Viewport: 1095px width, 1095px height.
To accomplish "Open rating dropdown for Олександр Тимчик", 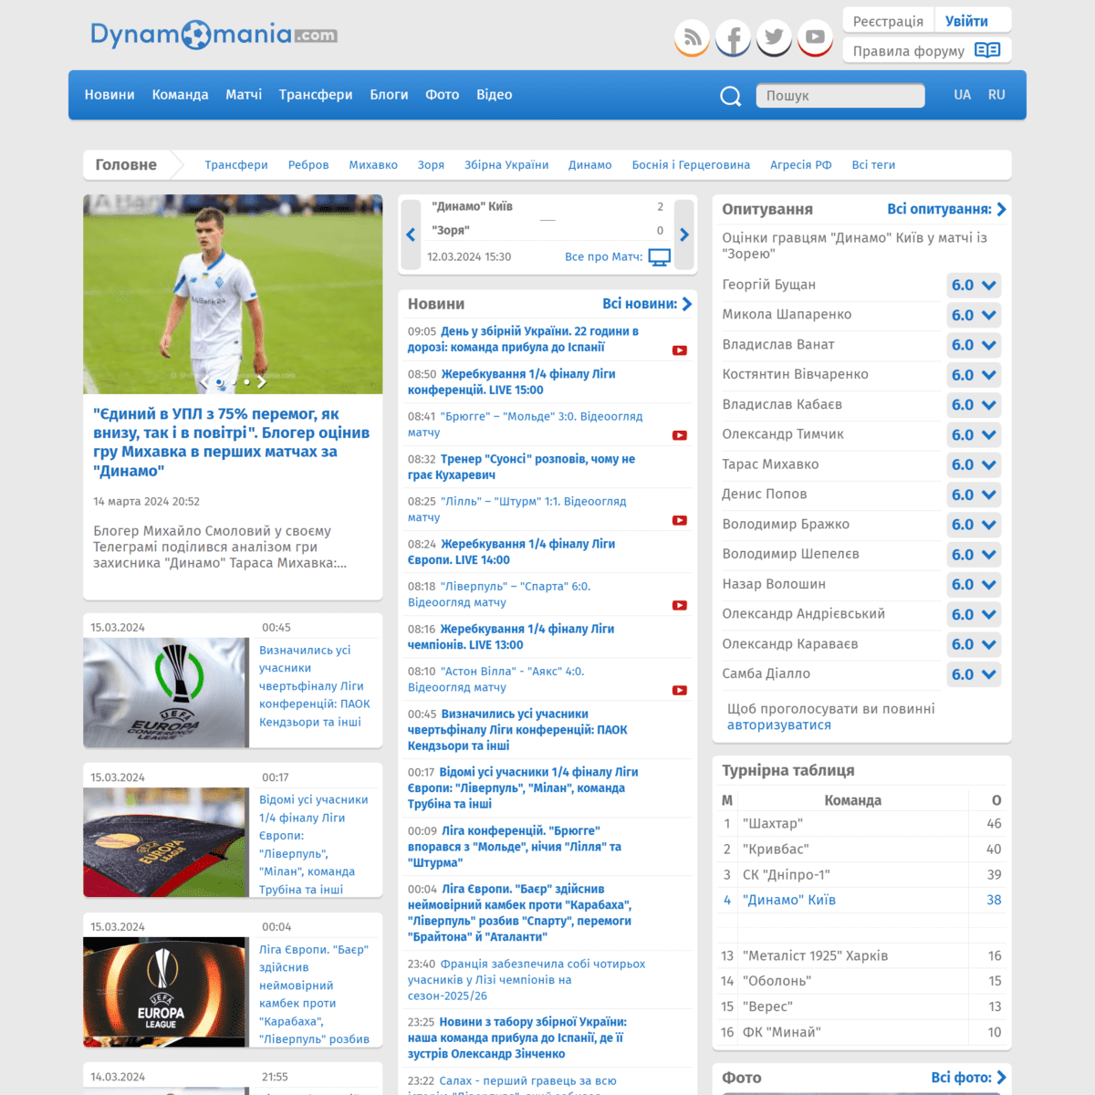I will 974,434.
